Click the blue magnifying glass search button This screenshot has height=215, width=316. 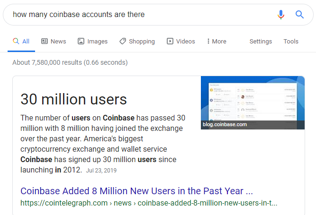(299, 15)
